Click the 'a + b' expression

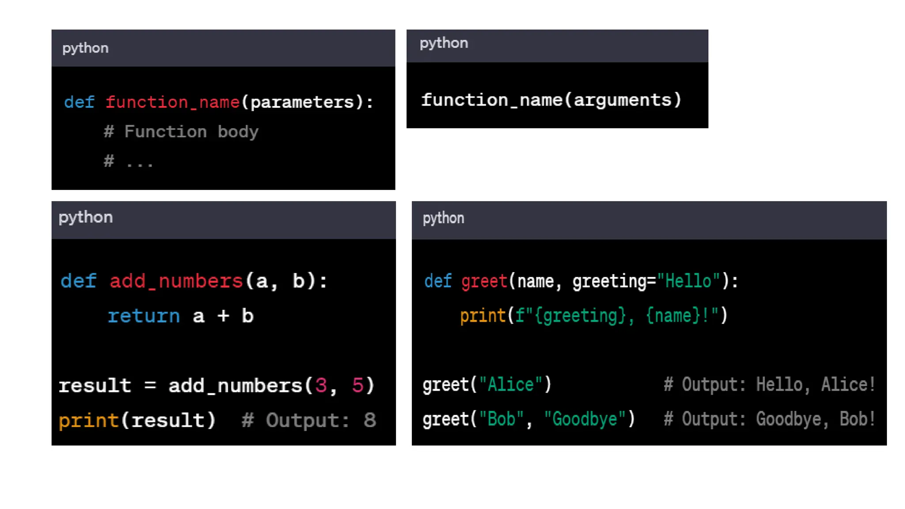[x=223, y=316]
